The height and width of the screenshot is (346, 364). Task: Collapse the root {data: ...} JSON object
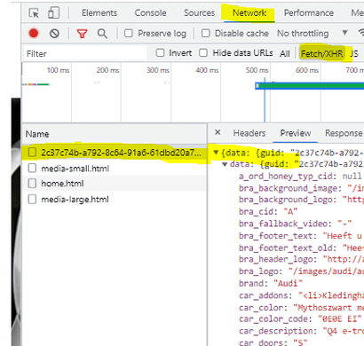tap(216, 153)
